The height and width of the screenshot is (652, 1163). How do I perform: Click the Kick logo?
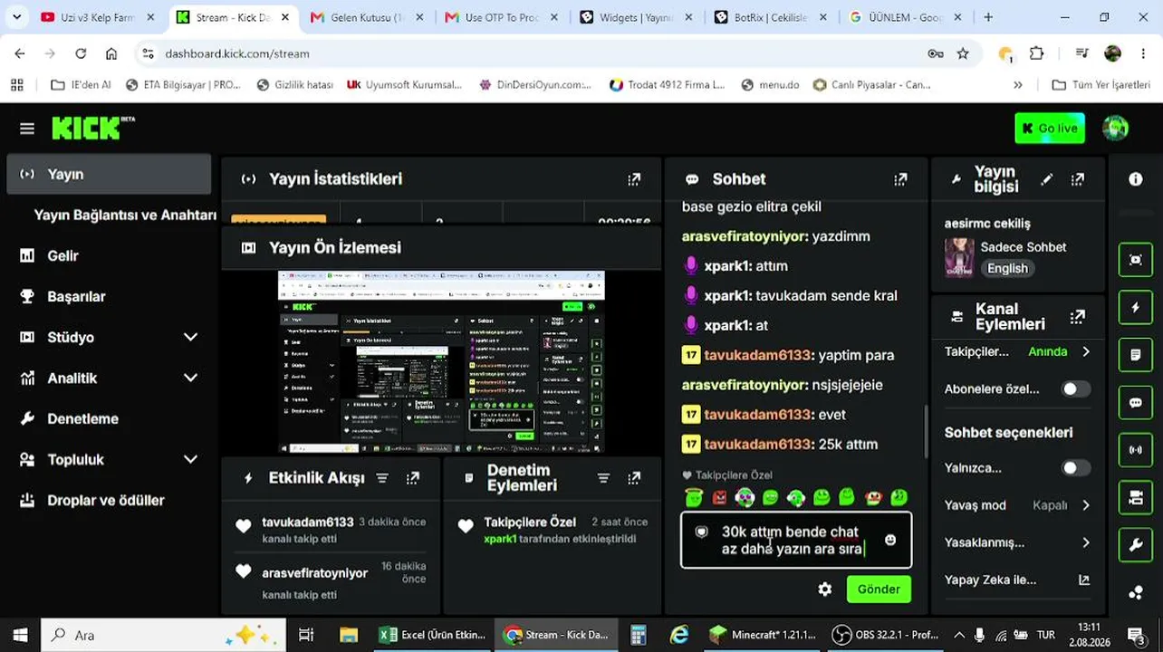pyautogui.click(x=93, y=129)
